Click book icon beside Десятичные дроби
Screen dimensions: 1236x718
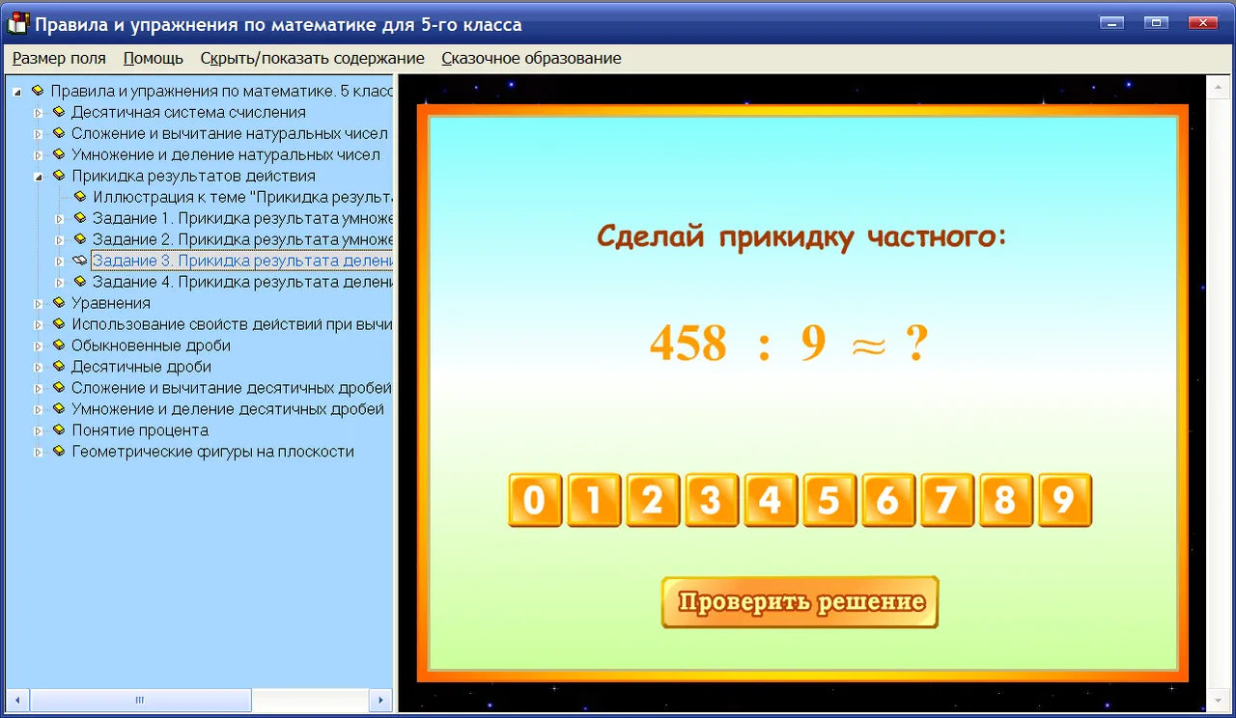click(59, 367)
